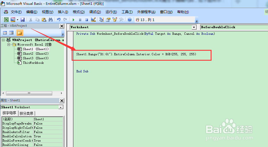Click EnableCalculation value True

(x=48, y=136)
